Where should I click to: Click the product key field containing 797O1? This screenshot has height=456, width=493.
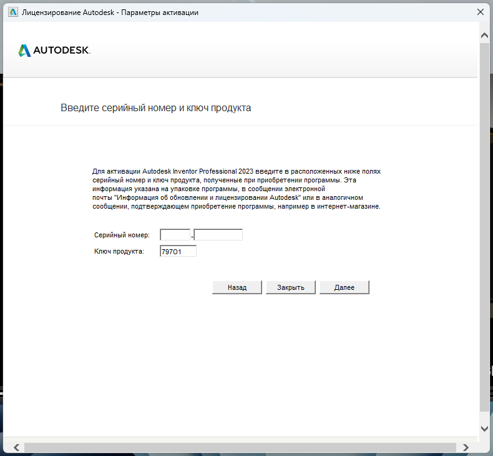[x=178, y=251]
